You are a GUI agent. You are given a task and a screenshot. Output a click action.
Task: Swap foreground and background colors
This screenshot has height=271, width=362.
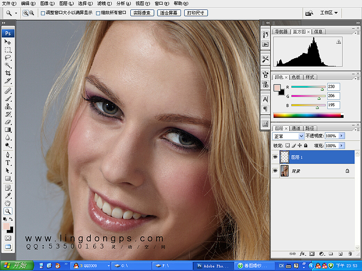[11, 219]
